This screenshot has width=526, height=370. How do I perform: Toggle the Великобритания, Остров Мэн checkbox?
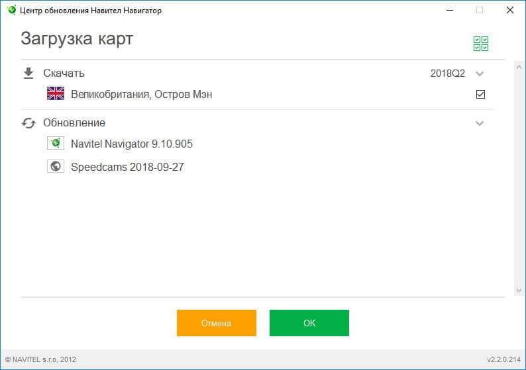coord(480,95)
